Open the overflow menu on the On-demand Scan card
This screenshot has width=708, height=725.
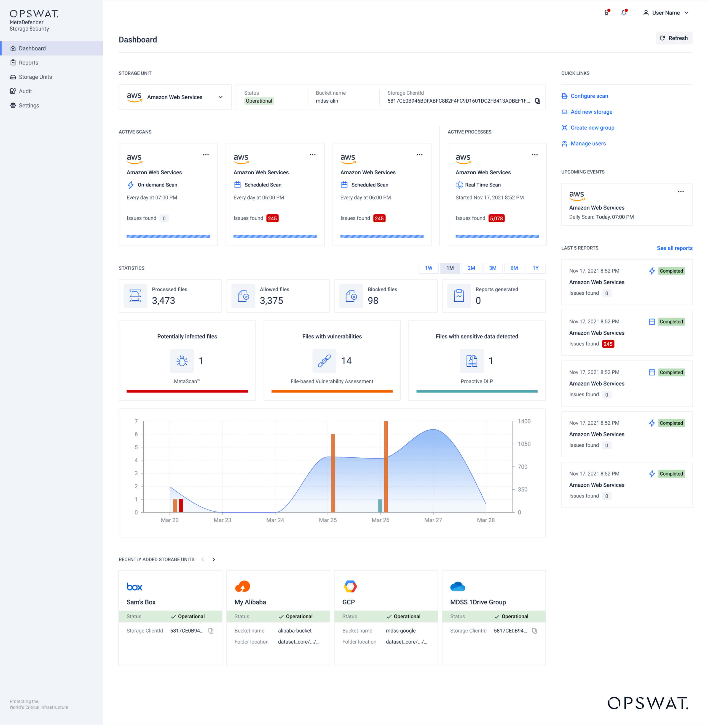[206, 154]
